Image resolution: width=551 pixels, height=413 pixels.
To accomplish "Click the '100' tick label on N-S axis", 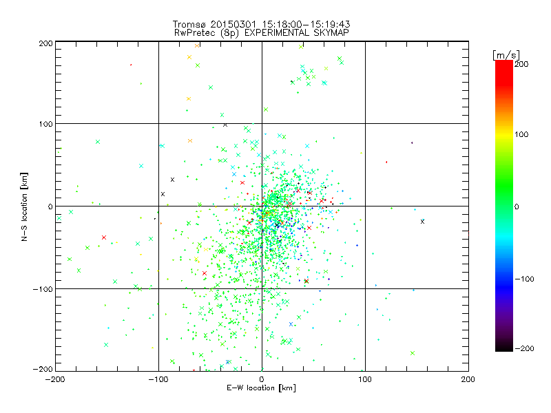I will 45,124.
